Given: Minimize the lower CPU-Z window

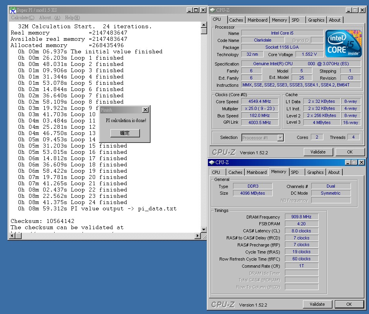Looking at the screenshot, I should (x=348, y=162).
